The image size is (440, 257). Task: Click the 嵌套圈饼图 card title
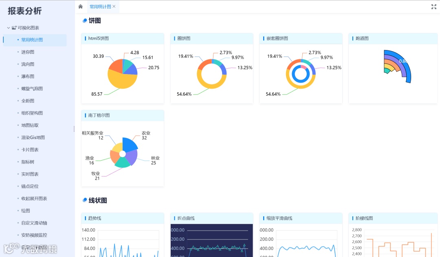(277, 38)
